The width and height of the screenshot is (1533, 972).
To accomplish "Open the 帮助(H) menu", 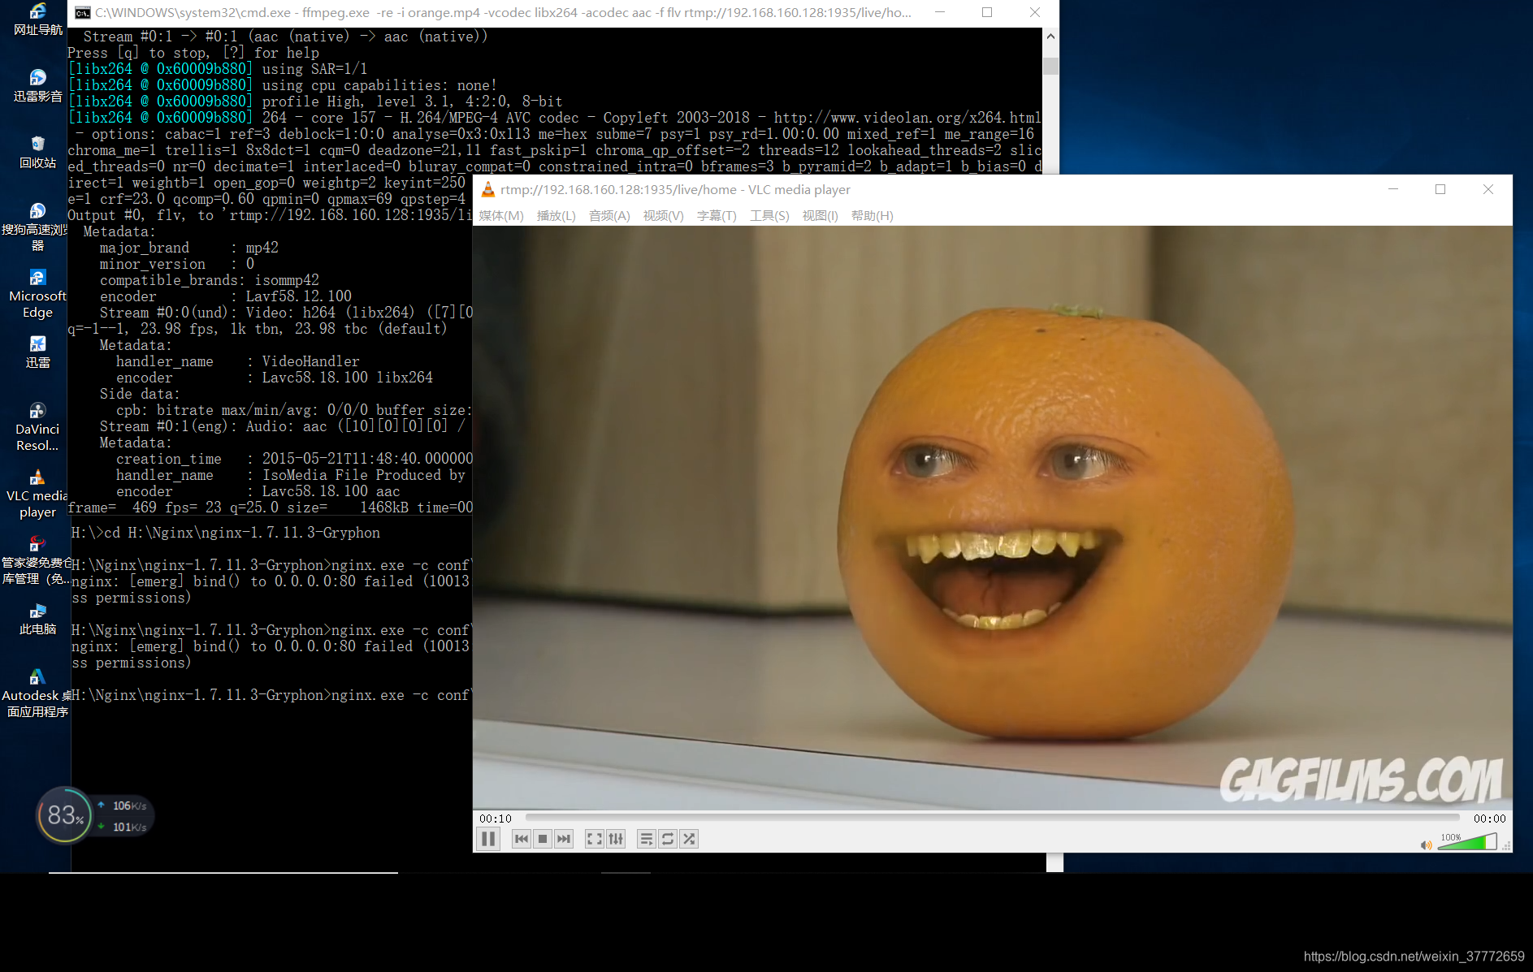I will 873,215.
